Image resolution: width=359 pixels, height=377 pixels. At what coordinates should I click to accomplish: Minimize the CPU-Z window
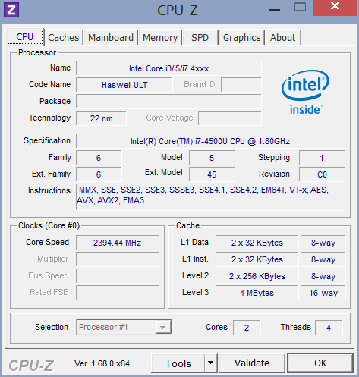[x=275, y=10]
